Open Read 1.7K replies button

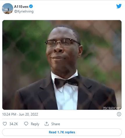pos(62,132)
